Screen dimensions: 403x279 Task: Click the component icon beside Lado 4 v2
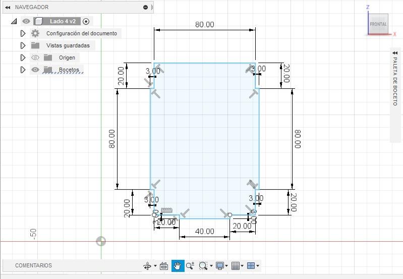point(38,21)
